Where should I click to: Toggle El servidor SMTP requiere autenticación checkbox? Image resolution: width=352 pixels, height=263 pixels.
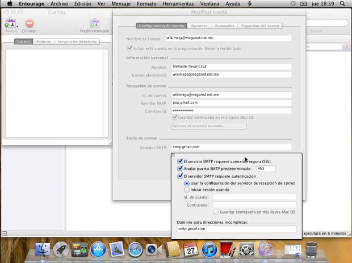coord(180,176)
